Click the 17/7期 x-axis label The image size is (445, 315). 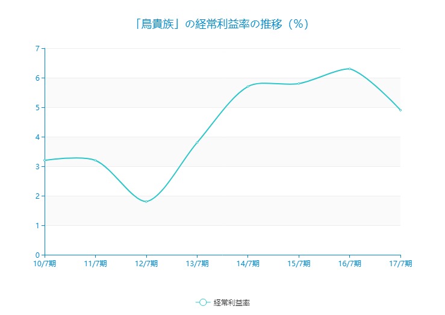click(400, 263)
